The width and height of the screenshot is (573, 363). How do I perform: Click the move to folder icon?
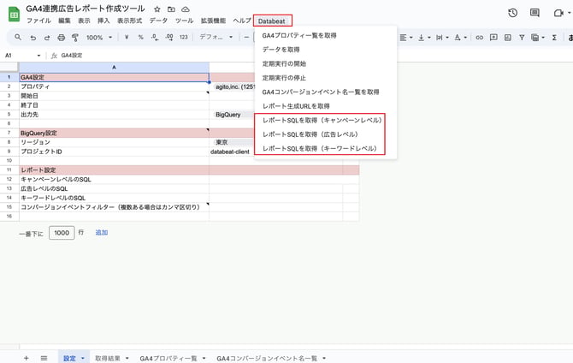(x=171, y=9)
